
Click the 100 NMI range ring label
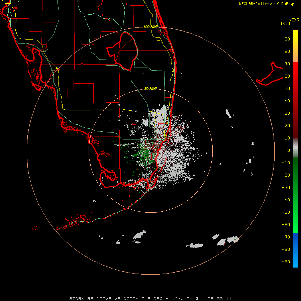(x=150, y=27)
